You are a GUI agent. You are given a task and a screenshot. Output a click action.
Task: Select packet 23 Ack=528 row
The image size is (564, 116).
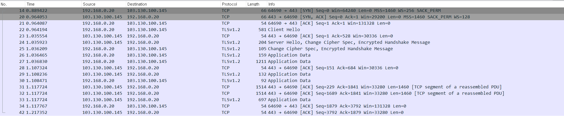click(282, 36)
